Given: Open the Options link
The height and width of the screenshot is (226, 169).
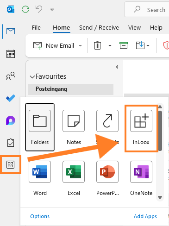Looking at the screenshot, I should tap(40, 216).
